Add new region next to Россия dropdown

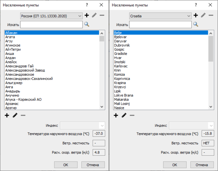(x=87, y=15)
